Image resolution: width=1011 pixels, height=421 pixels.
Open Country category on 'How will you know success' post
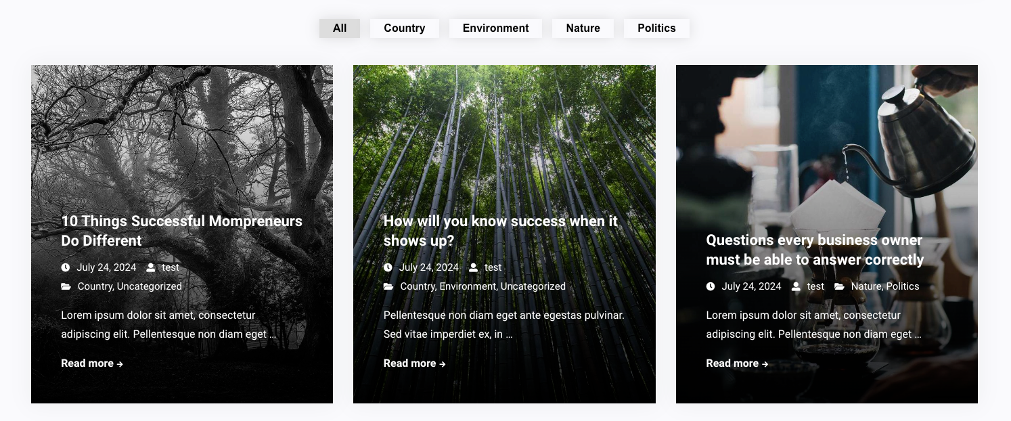click(418, 286)
